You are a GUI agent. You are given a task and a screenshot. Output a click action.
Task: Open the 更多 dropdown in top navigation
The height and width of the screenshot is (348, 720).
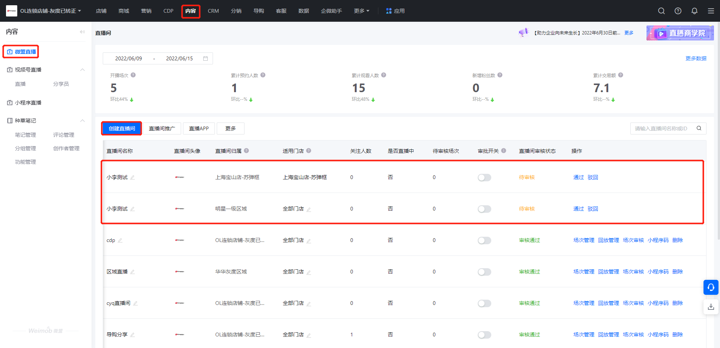coord(361,11)
